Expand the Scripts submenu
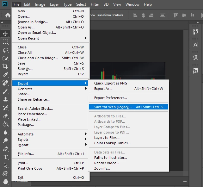Viewport: 203px width, 187px height. coord(51,140)
